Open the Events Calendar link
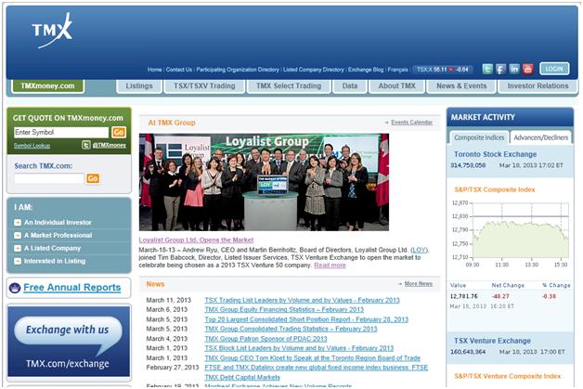This screenshot has width=583, height=389. 411,123
